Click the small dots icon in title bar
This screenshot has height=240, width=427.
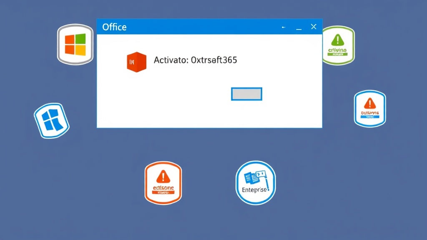tap(284, 27)
